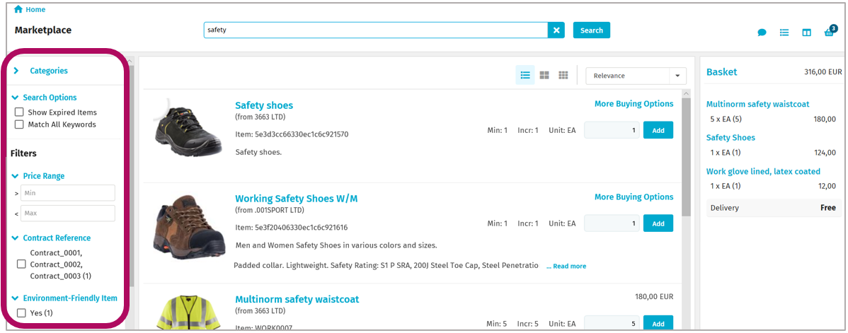Click the Marketplace heading
This screenshot has width=848, height=333.
click(x=42, y=30)
